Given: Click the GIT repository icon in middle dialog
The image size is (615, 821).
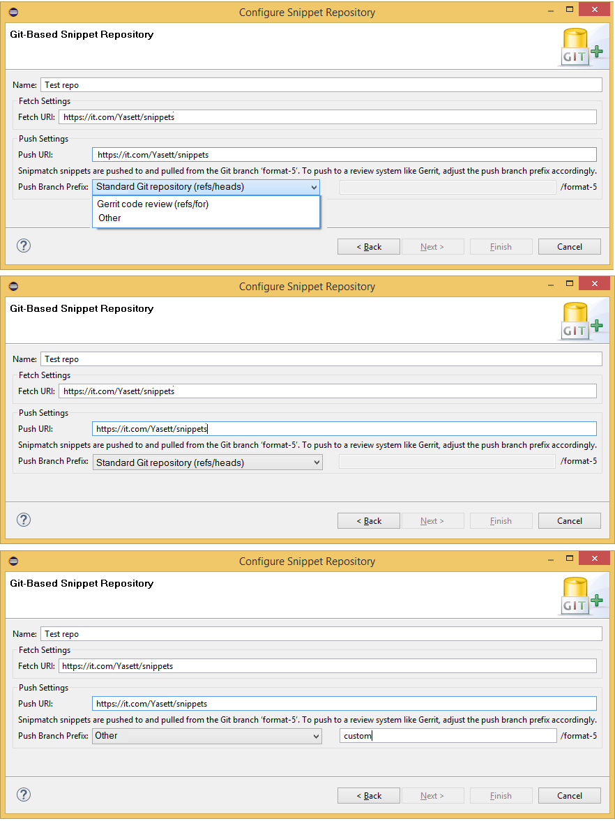Looking at the screenshot, I should (582, 322).
